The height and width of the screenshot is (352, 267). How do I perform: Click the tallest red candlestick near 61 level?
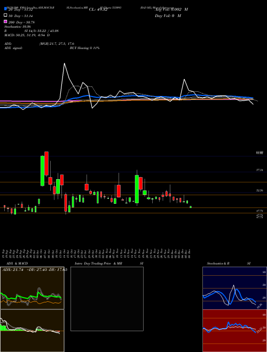click(46, 163)
